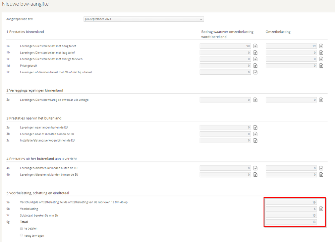Click 'Bedrag waarover omzetbelasting wordt berekend' header

[x=227, y=34]
